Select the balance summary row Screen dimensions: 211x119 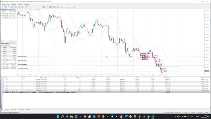(x=106, y=92)
